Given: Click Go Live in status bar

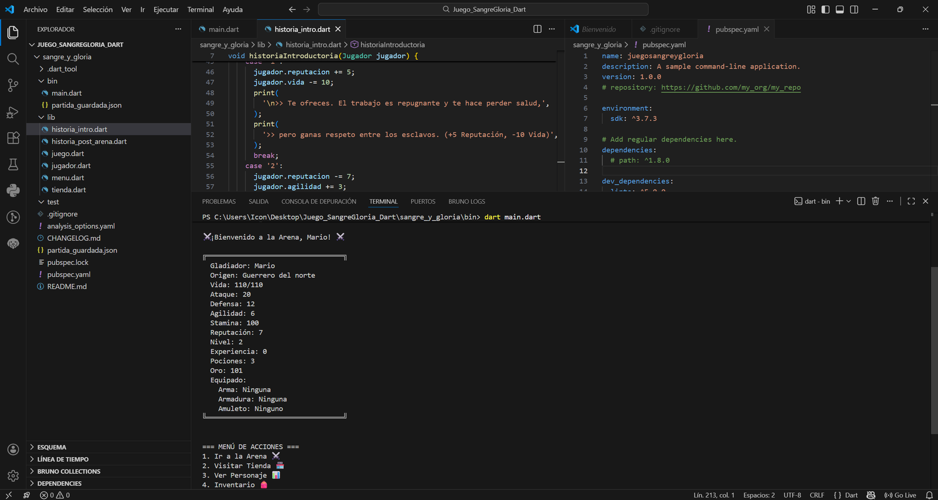Looking at the screenshot, I should 900,495.
